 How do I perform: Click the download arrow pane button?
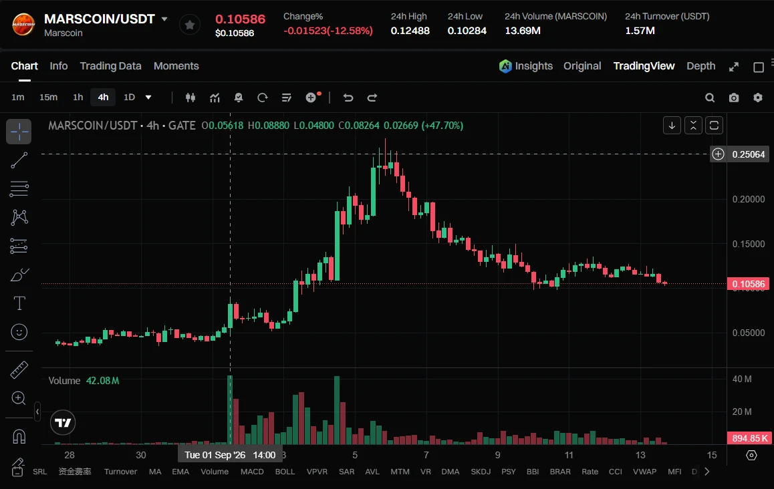(x=672, y=126)
